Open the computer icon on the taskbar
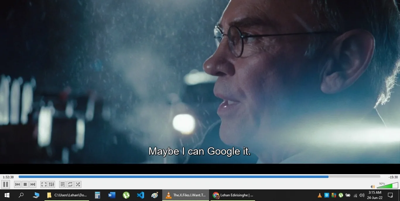 36,195
